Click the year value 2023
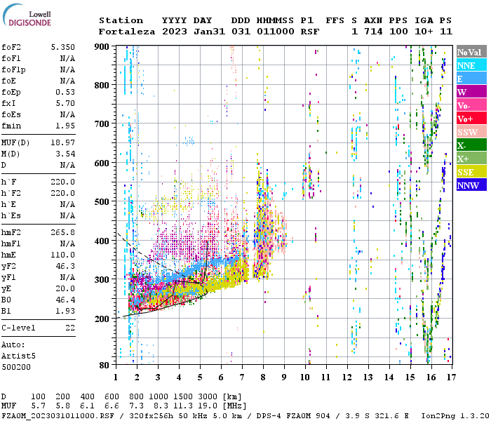491x421 pixels. [x=175, y=32]
